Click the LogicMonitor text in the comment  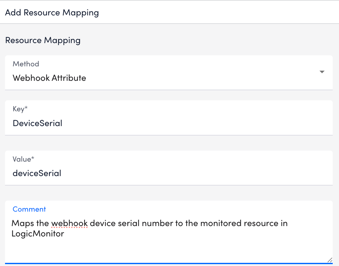(38, 233)
